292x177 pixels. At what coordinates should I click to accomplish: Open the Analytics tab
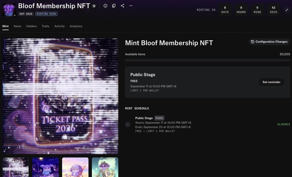click(x=76, y=26)
